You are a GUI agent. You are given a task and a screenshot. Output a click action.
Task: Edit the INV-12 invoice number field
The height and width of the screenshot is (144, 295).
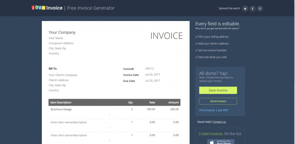point(150,69)
